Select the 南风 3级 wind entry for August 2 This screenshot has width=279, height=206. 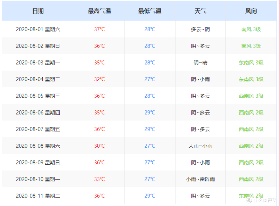click(x=251, y=46)
